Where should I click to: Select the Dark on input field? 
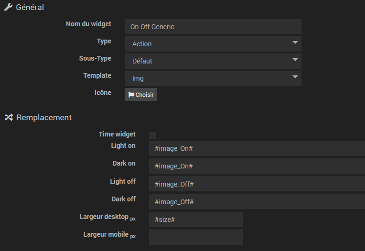pyautogui.click(x=257, y=166)
